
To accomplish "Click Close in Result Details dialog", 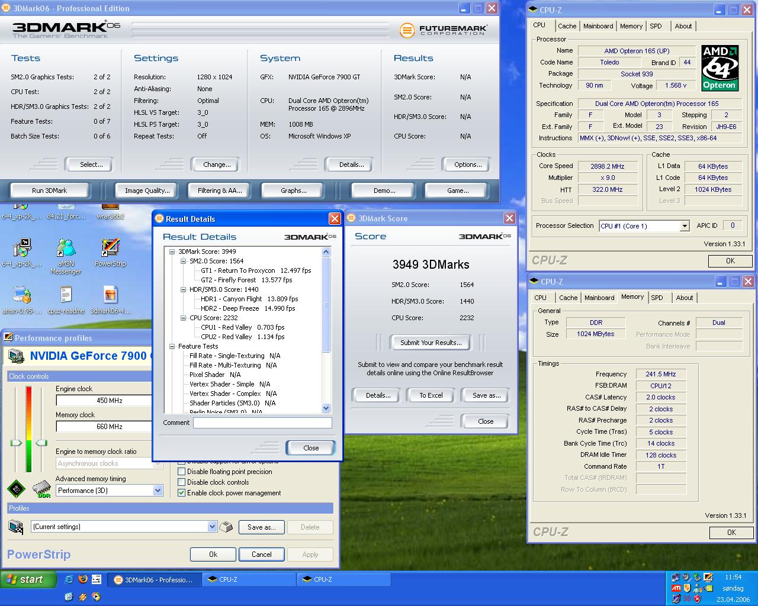I will pos(311,448).
